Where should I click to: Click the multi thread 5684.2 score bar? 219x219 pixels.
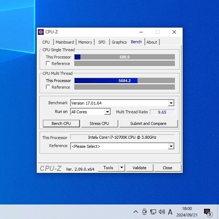coord(124,81)
